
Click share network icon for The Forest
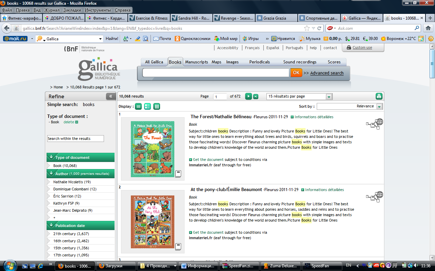pyautogui.click(x=375, y=123)
